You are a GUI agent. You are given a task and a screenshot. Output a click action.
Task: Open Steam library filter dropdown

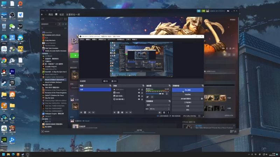[x=49, y=24]
